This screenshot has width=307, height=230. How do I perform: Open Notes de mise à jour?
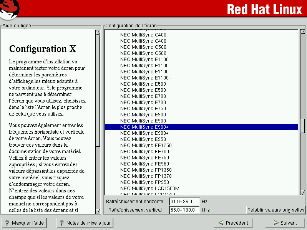[x=85, y=223]
